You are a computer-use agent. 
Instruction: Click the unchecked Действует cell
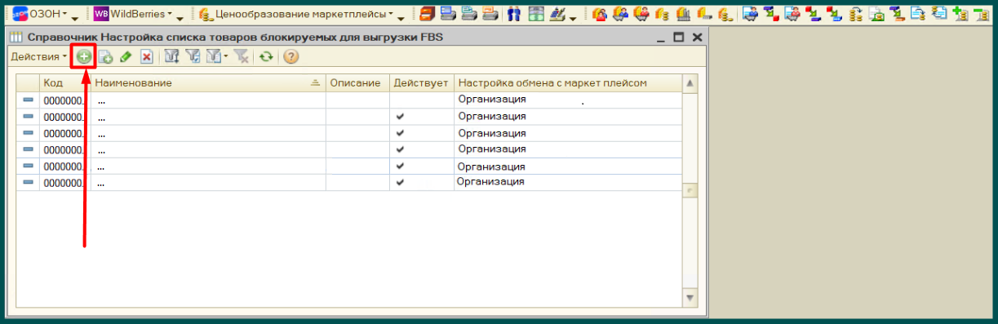[421, 100]
